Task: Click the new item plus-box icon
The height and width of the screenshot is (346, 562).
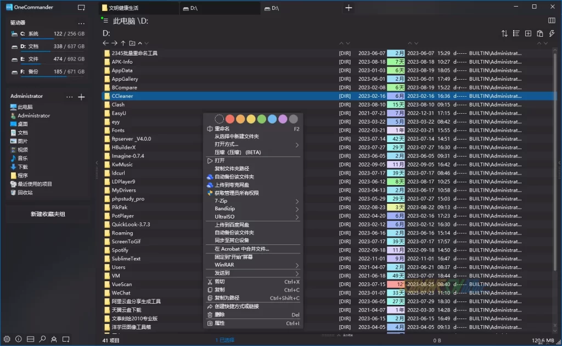Action: tap(528, 34)
